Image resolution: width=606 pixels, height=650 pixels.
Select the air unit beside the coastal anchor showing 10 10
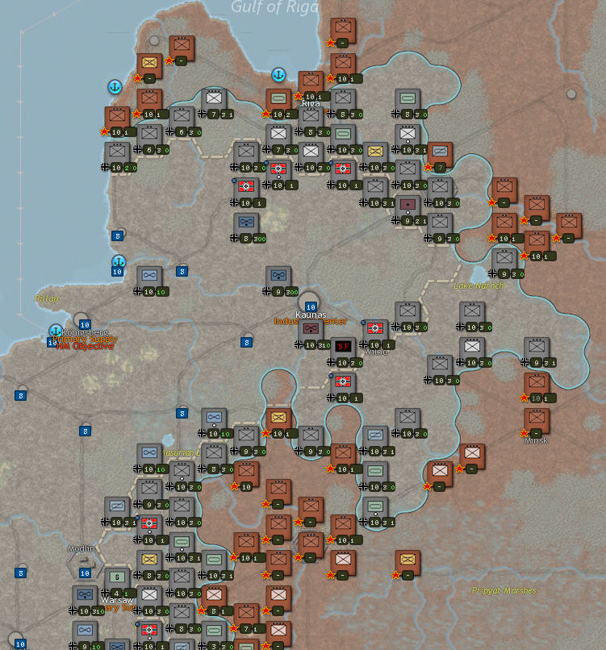pyautogui.click(x=149, y=275)
